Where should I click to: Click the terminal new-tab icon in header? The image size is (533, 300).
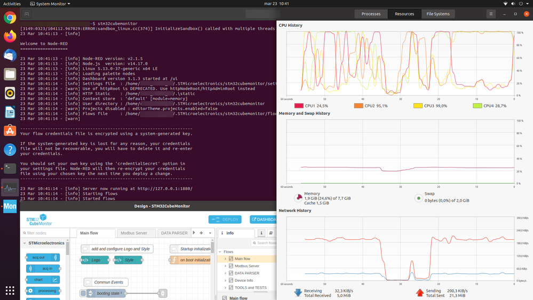(x=27, y=14)
